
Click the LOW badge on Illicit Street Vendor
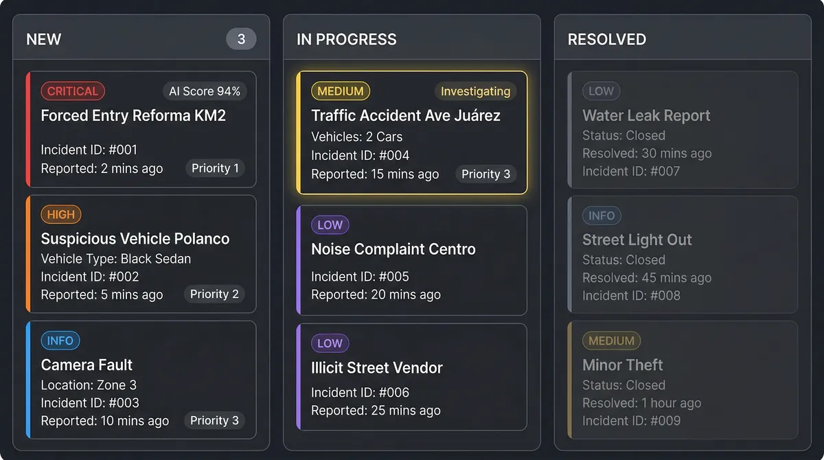(330, 343)
